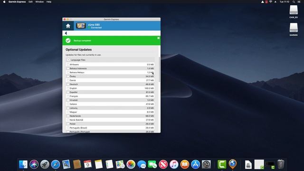The height and width of the screenshot is (171, 304).
Task: Open the Garmin Express app menu
Action: coord(17,2)
